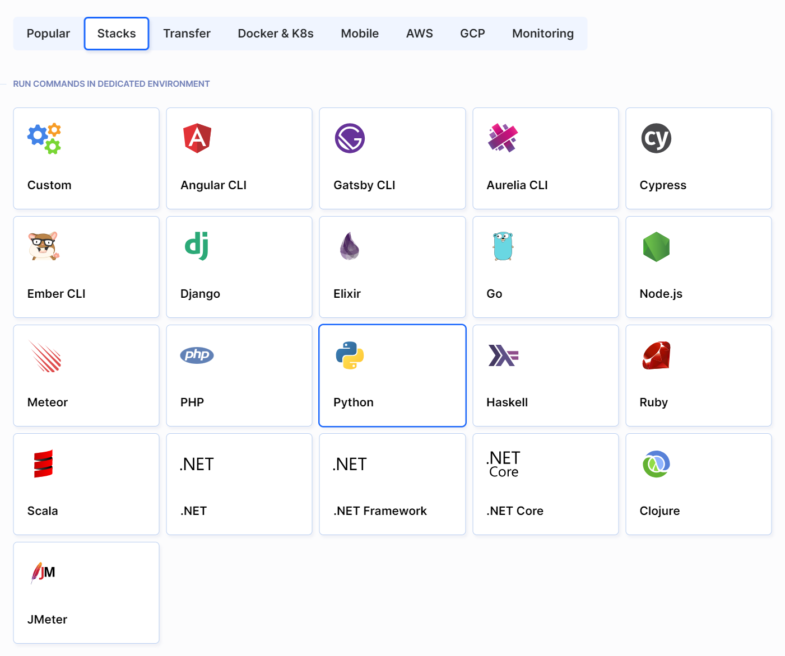Image resolution: width=785 pixels, height=656 pixels.
Task: Switch to the Monitoring tab
Action: point(543,34)
